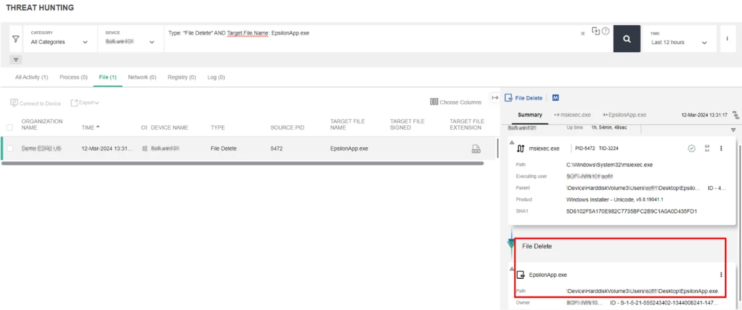
Task: Open the EpsilonApp.exe card options menu
Action: [721, 274]
